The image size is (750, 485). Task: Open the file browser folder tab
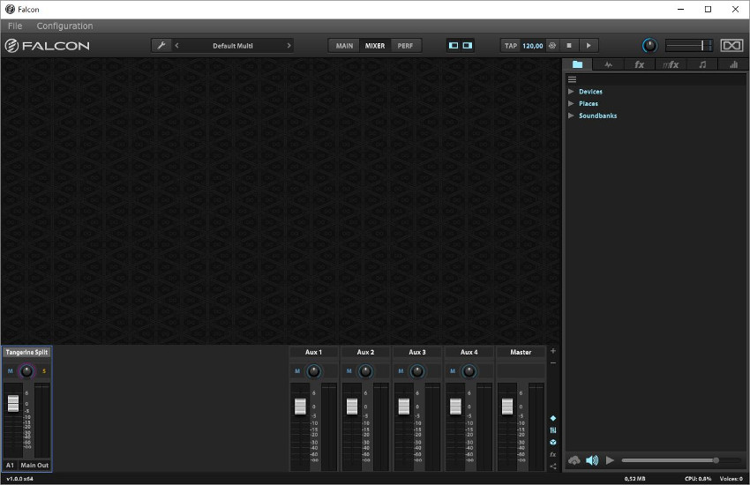577,64
